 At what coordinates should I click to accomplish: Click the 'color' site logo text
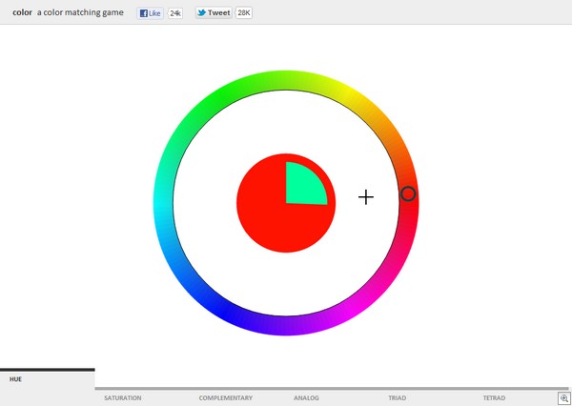(x=22, y=12)
